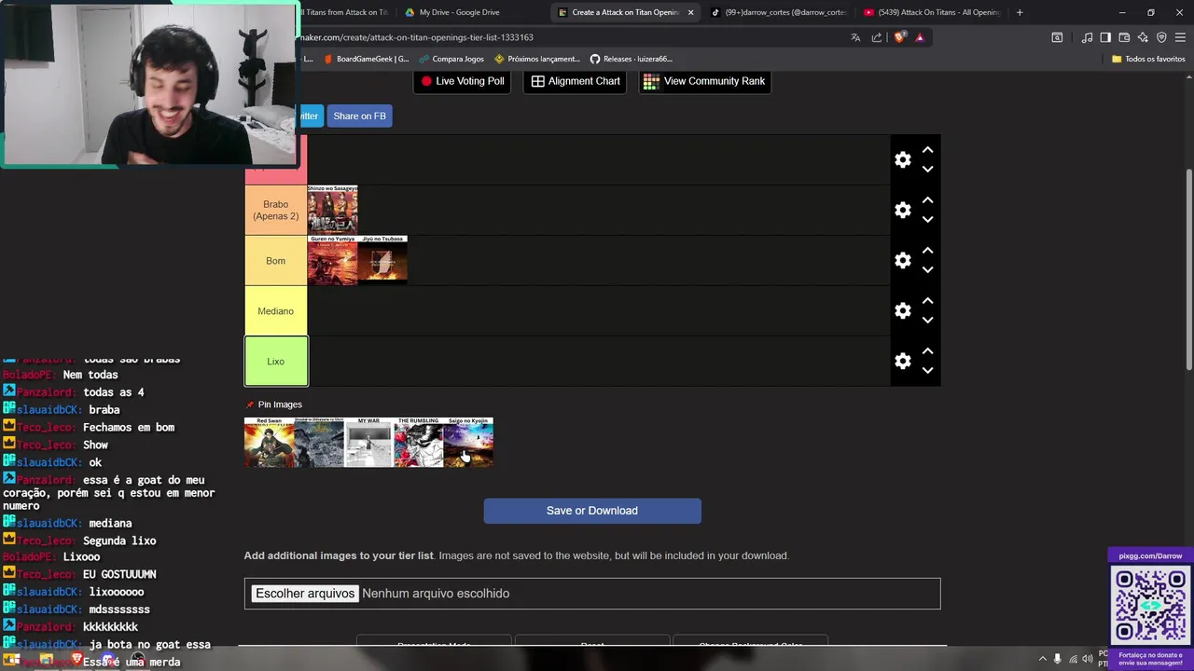Image resolution: width=1194 pixels, height=671 pixels.
Task: Open Brave Shields lion icon
Action: tap(899, 37)
